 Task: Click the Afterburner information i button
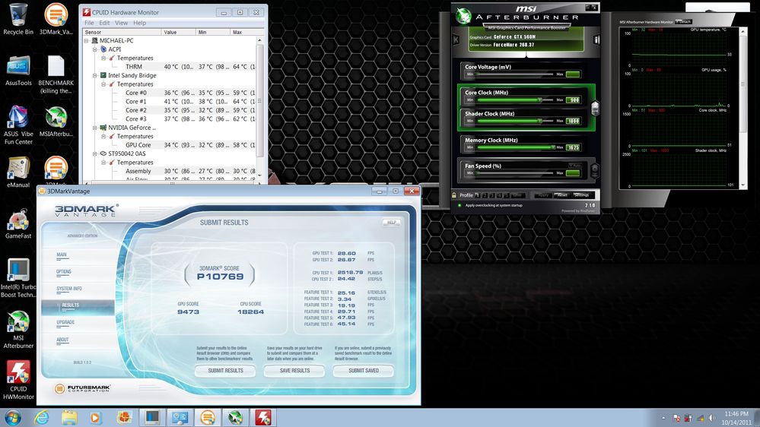click(x=596, y=40)
